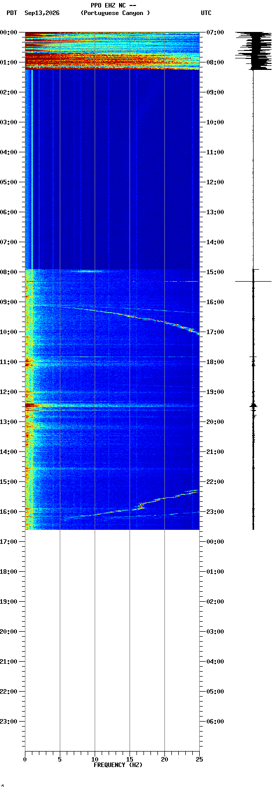Click the '(Portuguese Canyon )' label
275x791 pixels.
click(x=115, y=13)
